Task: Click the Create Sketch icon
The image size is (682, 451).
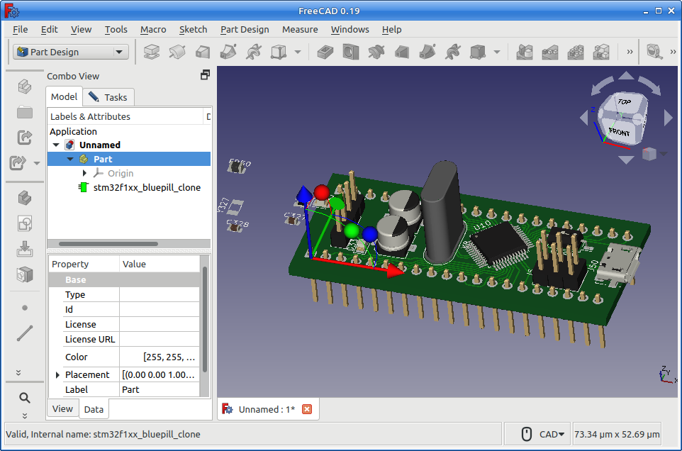Action: [x=25, y=223]
